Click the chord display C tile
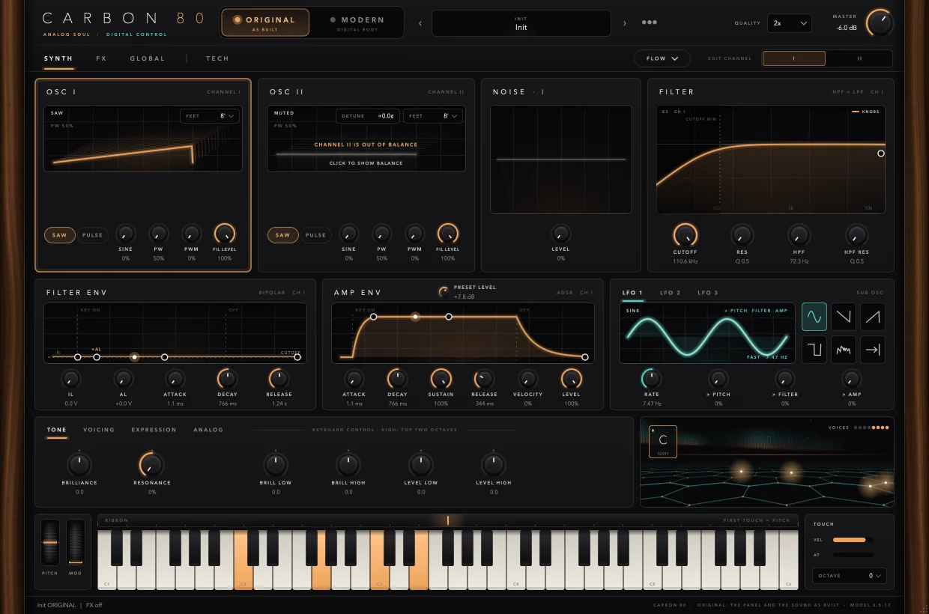The image size is (929, 614). 662,441
